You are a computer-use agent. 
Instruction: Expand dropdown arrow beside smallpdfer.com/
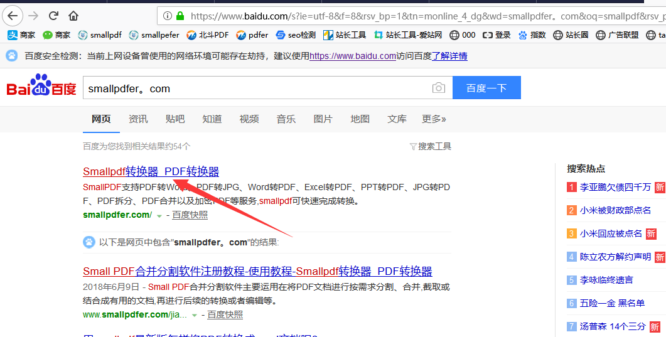pyautogui.click(x=159, y=216)
